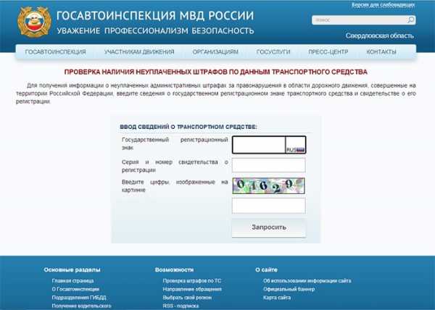Open the УЧАСТНИКАМ ДВИЖЕНИЯ menu
Screen dimensions: 435x310
139,52
